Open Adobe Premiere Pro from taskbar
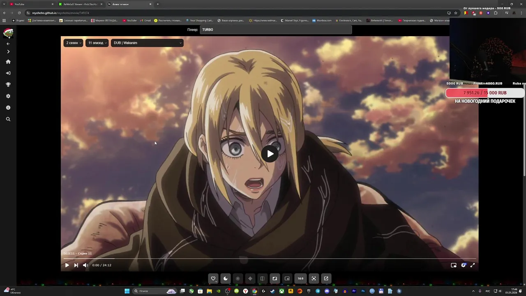The height and width of the screenshot is (296, 526). tap(354, 291)
